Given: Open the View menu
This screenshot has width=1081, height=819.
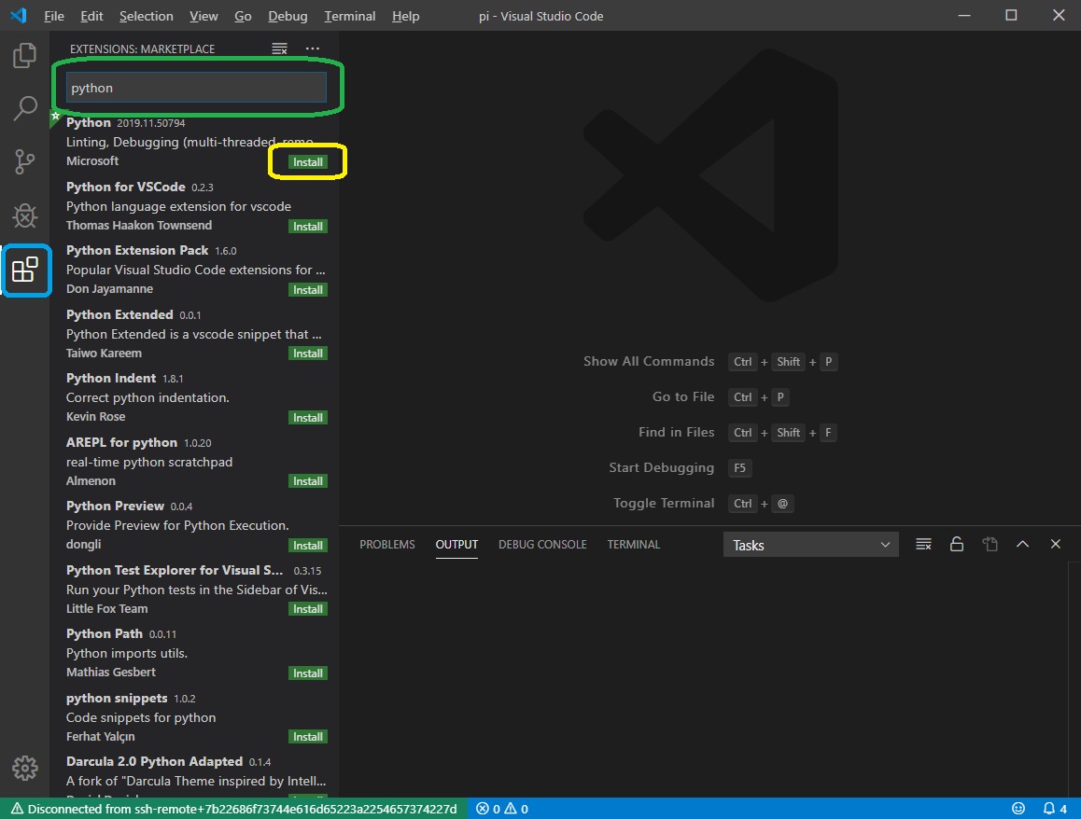Looking at the screenshot, I should [204, 16].
